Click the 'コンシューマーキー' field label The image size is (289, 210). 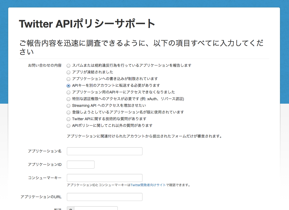pos(45,178)
